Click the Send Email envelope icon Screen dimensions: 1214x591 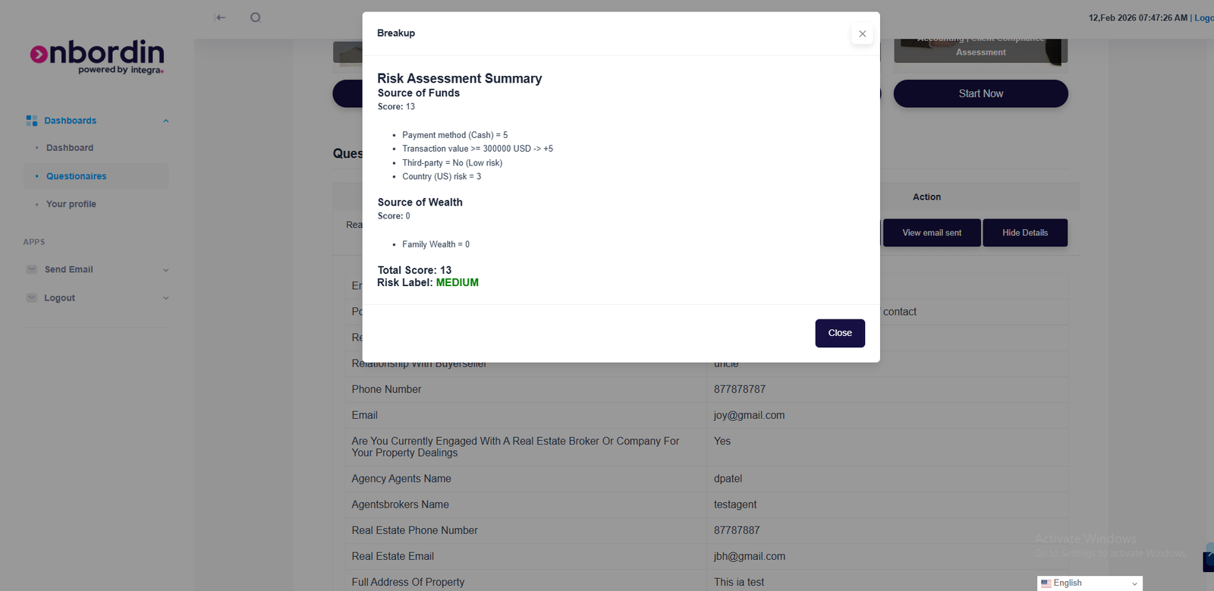coord(32,269)
